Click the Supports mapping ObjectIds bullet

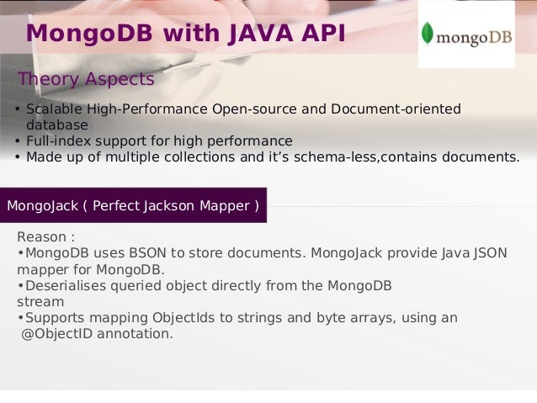coord(237,318)
